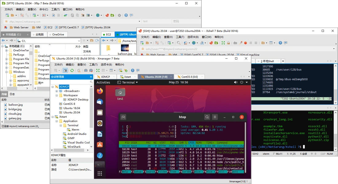Click the fullscreen icon in Xmanager toolbar

tap(98, 70)
